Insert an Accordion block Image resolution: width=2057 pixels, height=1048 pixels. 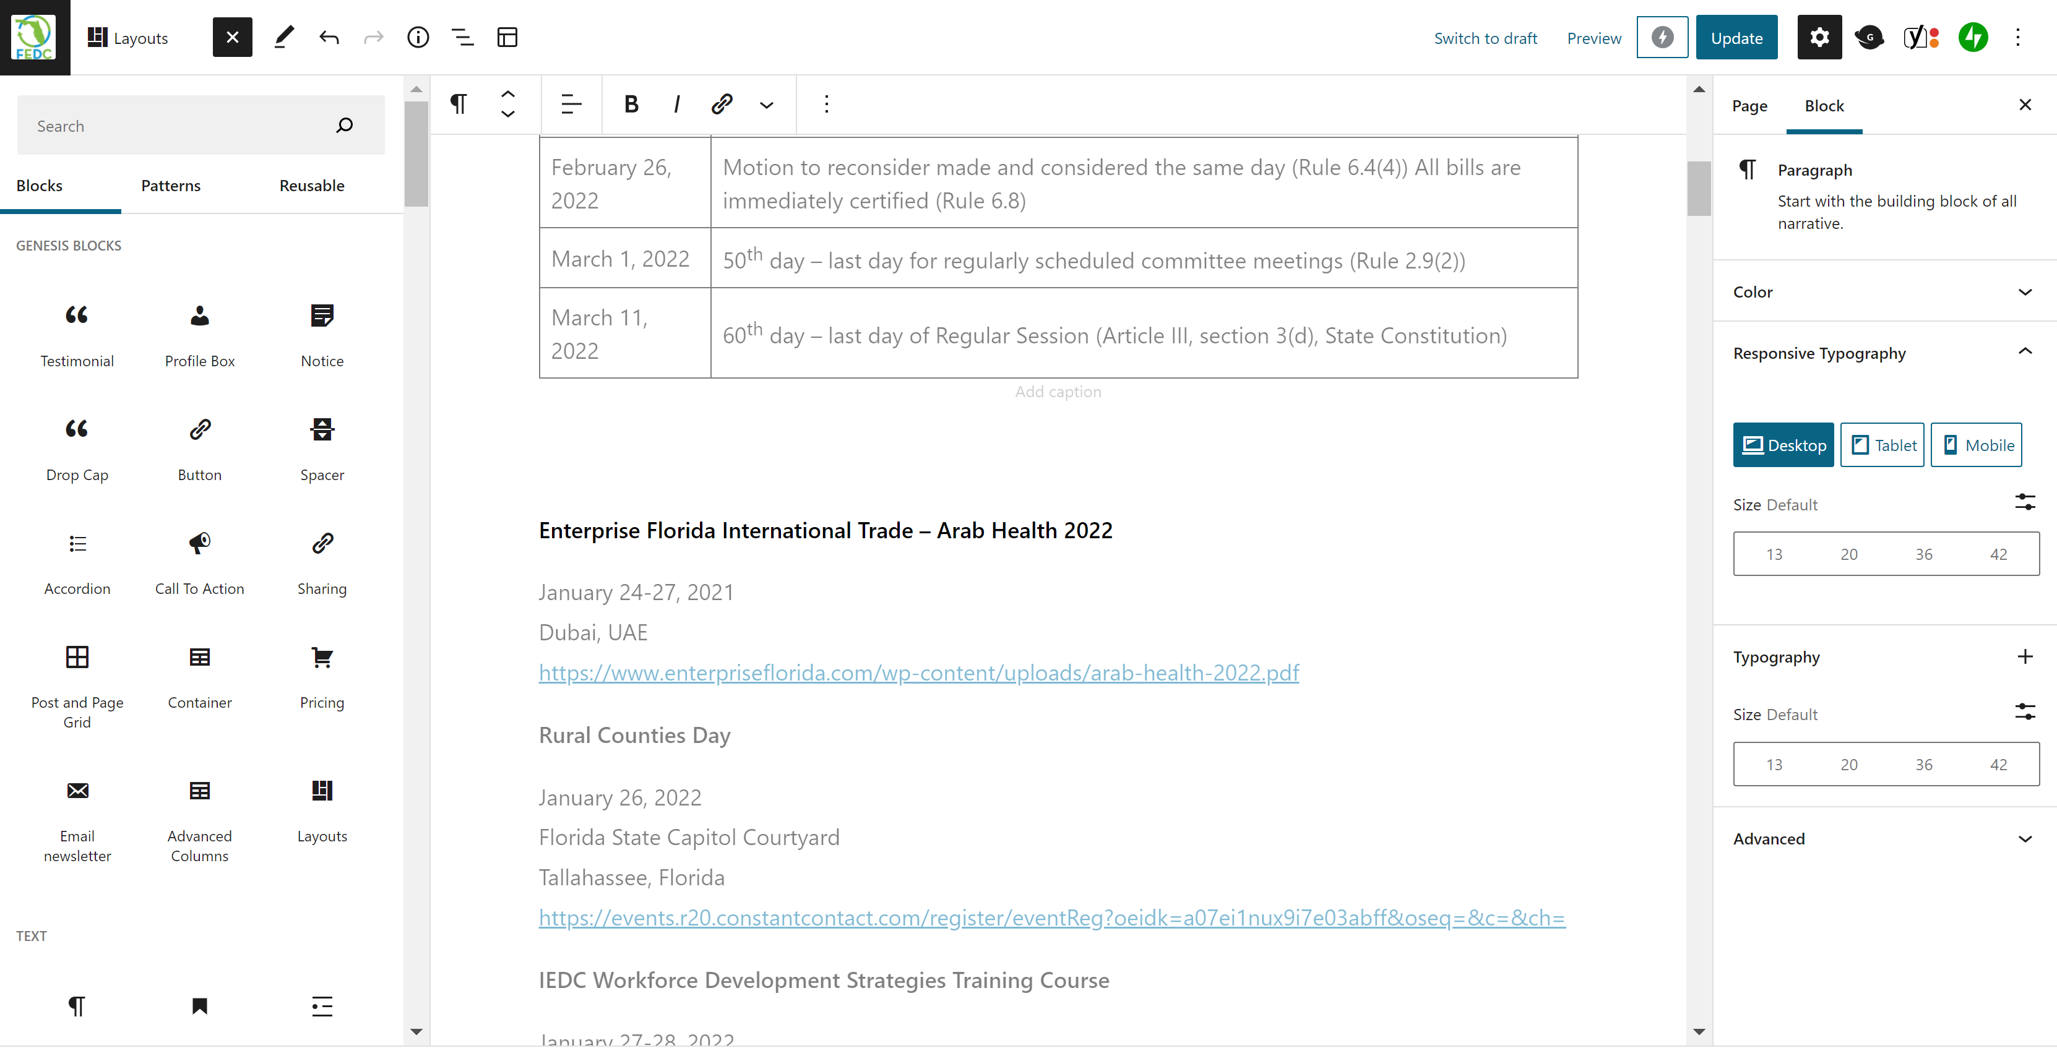pos(77,563)
